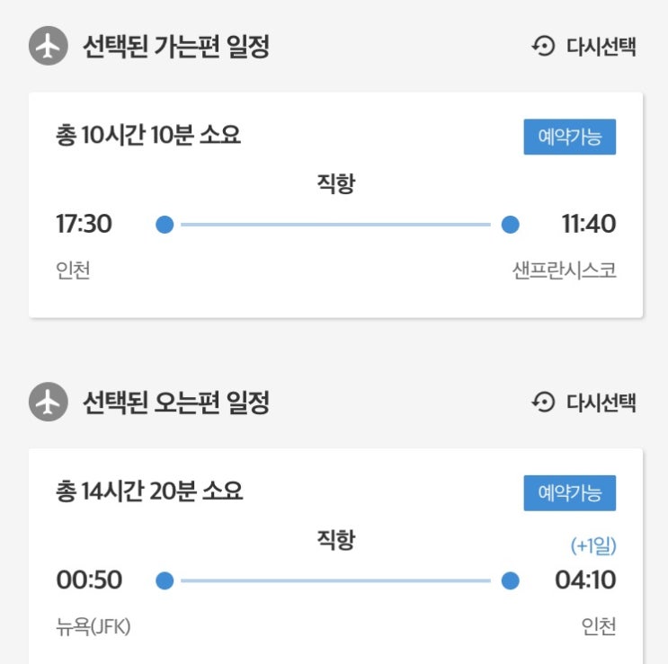This screenshot has width=668, height=664.
Task: Select the outbound flight route line labeled 직항
Action: 337,225
